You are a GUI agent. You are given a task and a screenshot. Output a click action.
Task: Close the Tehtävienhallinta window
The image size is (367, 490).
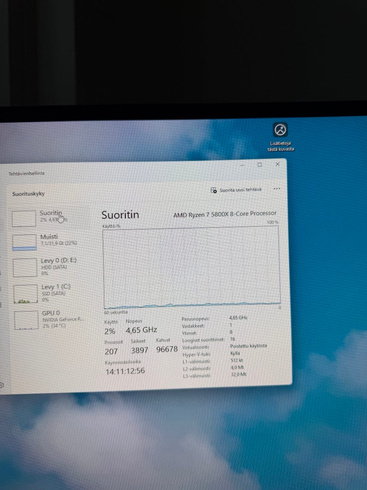[x=278, y=164]
